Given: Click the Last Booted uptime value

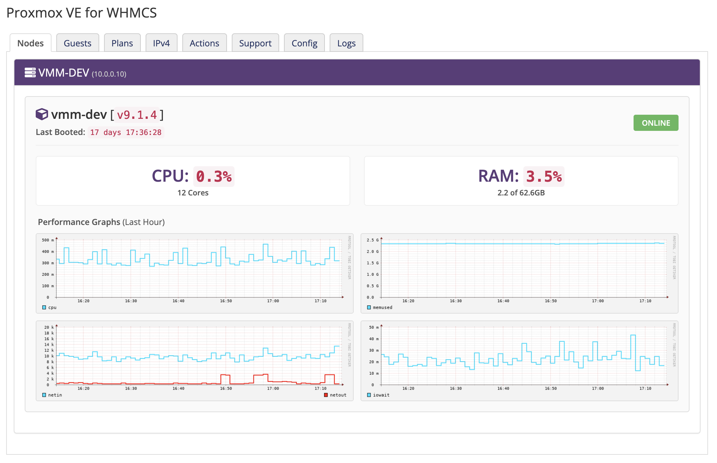Looking at the screenshot, I should coord(126,132).
